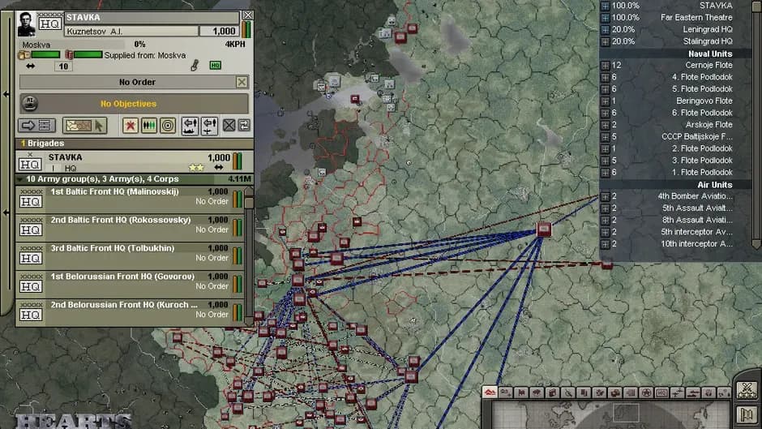762x429 pixels.
Task: Open the unit orders list arrow button
Action: pyautogui.click(x=37, y=126)
